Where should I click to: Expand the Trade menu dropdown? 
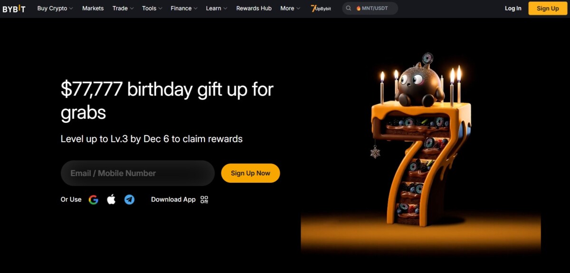coord(123,9)
